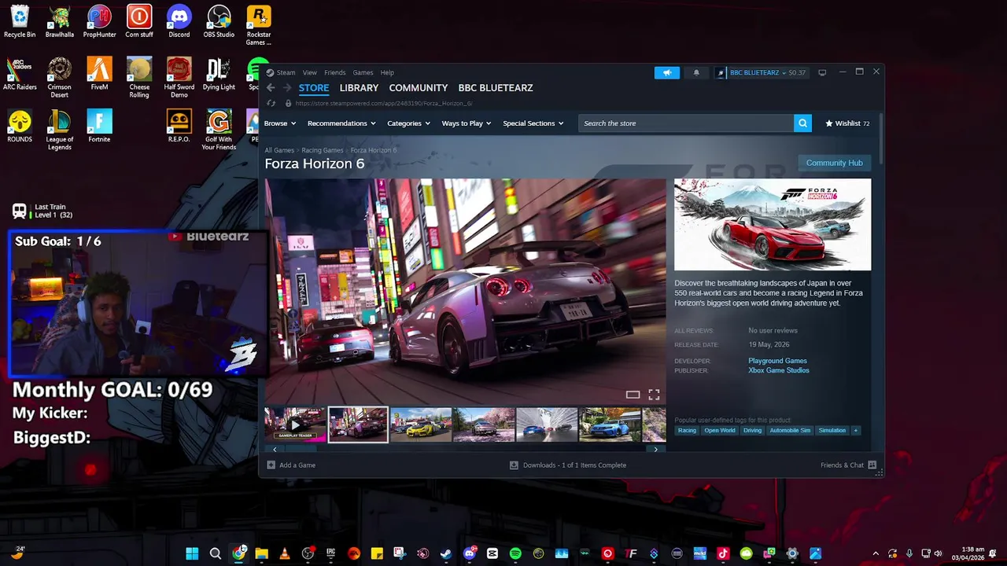Click the Automobile Sim tag

click(x=790, y=431)
